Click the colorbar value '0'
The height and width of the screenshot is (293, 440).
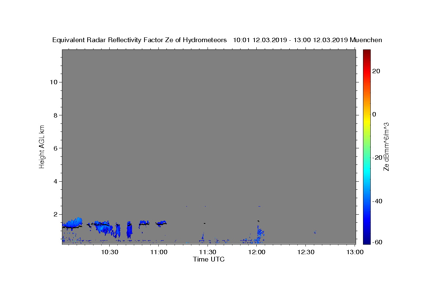[374, 114]
